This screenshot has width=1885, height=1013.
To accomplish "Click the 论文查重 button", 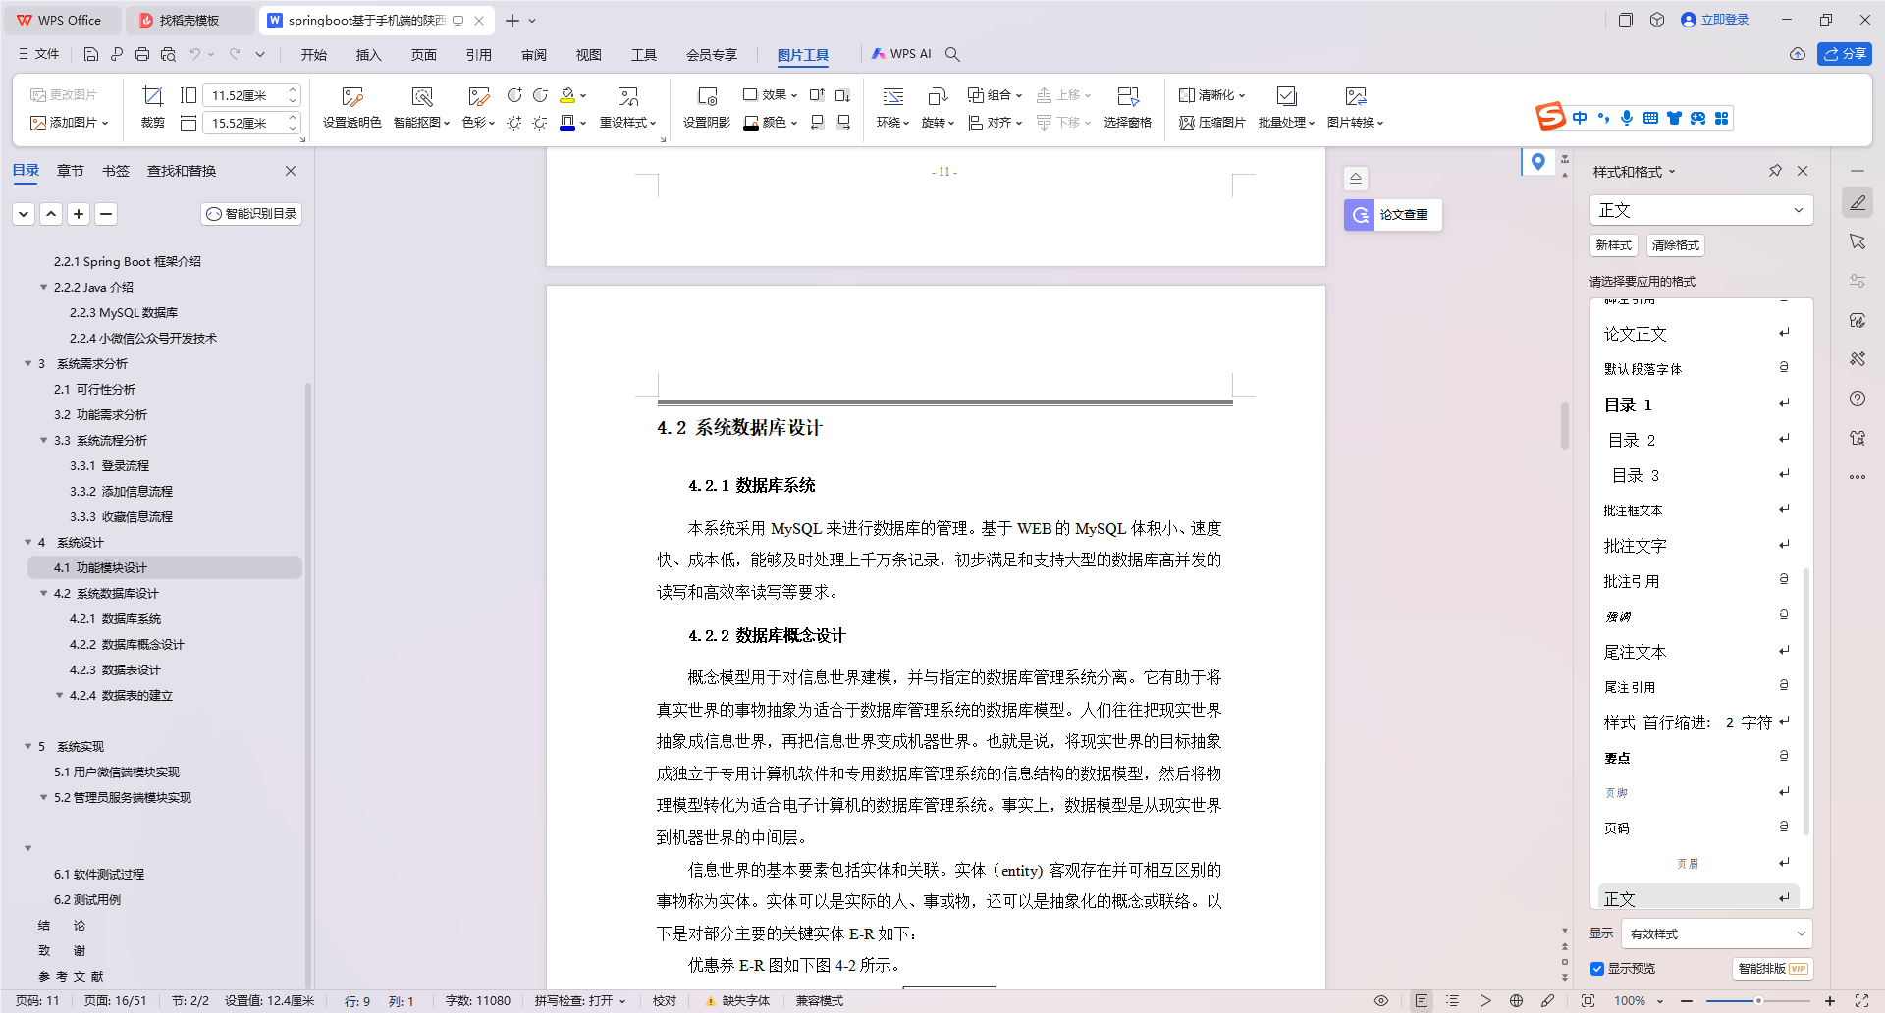I will [x=1393, y=214].
